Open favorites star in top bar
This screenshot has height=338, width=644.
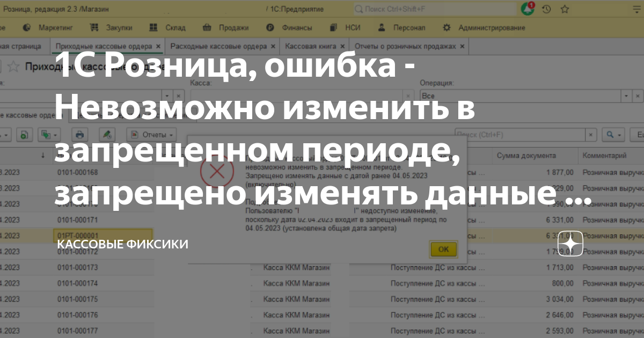(565, 9)
